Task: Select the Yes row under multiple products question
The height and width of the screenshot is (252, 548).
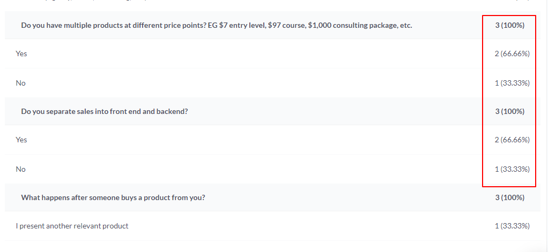Action: coord(21,54)
